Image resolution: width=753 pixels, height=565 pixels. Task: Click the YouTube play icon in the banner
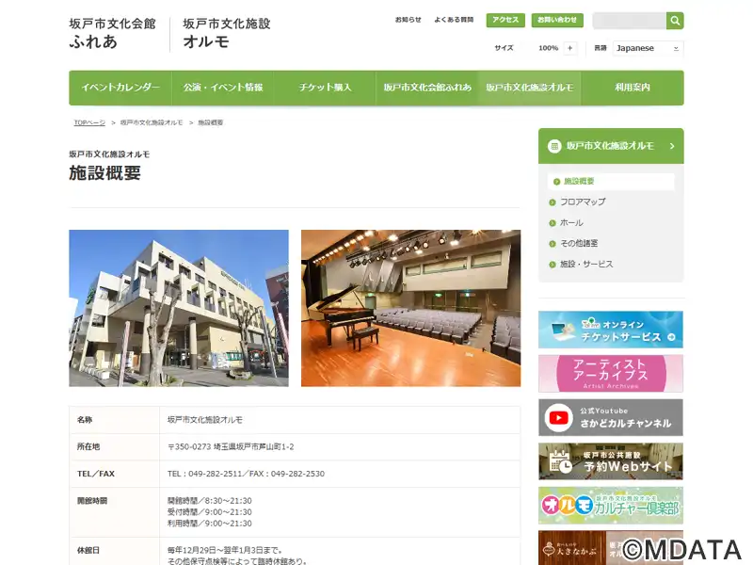pos(558,418)
